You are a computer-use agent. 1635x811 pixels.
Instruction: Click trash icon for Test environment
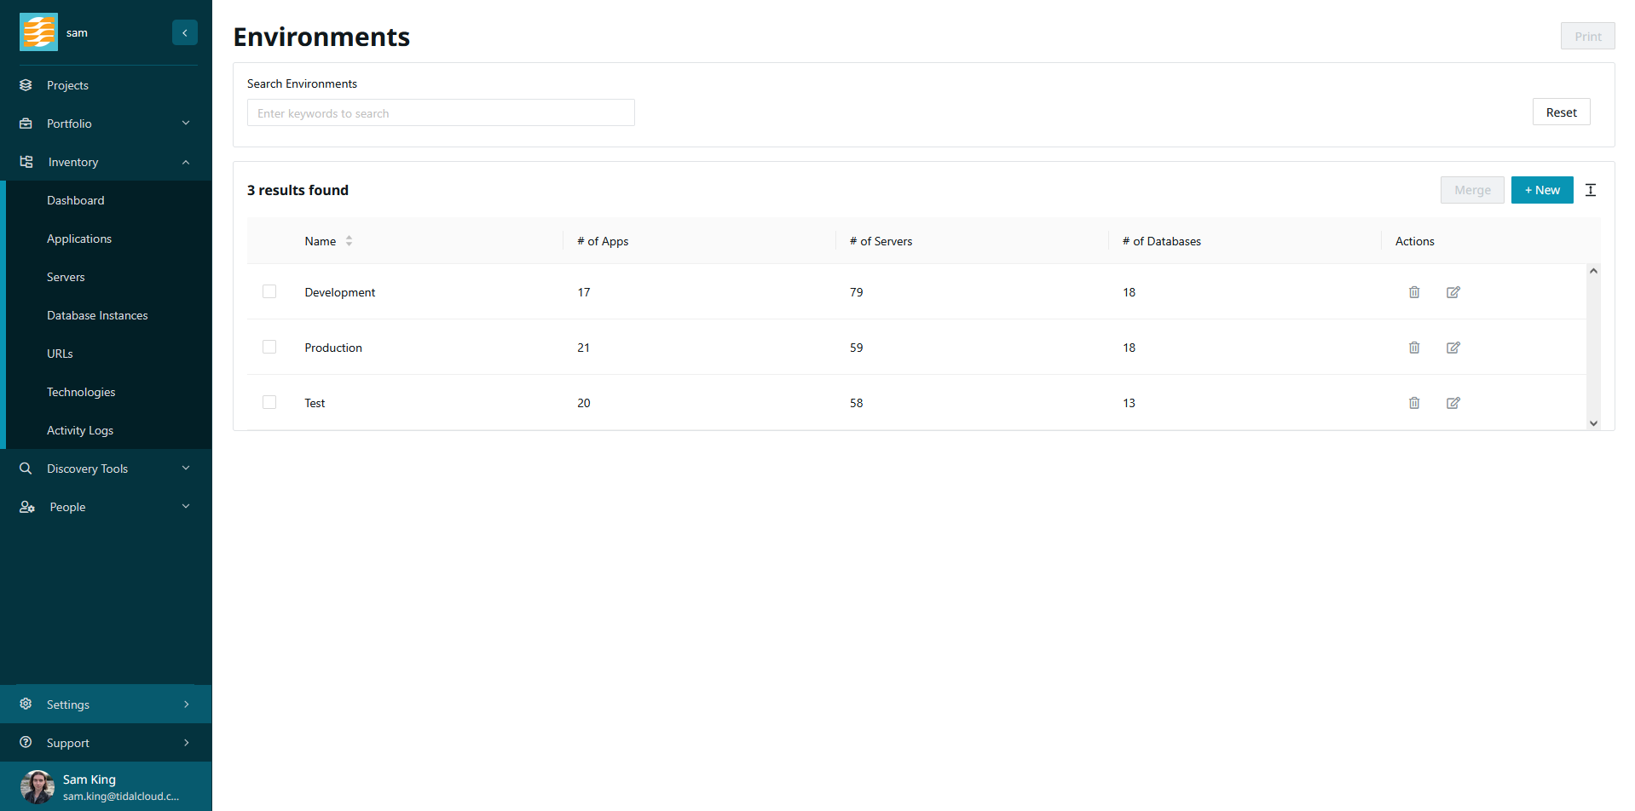coord(1413,403)
